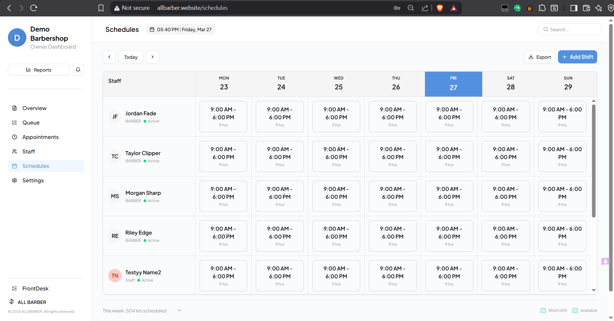Open FrontDesk in the sidebar
Screen dimensions: 614x321
[46, 288]
